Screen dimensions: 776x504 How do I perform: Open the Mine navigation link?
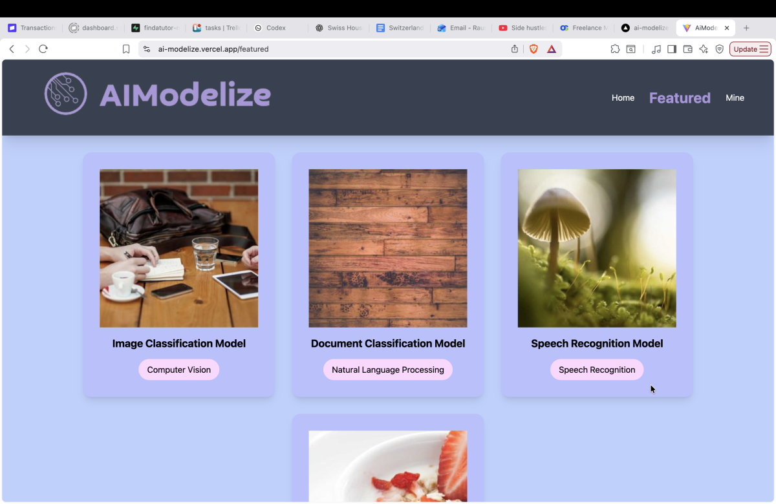point(735,98)
